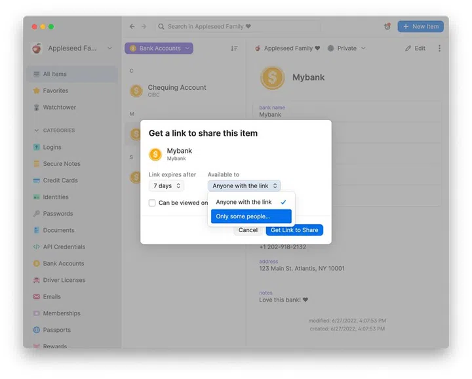Click the Get Link to Share button
Screen dimensions: 472x379
[x=294, y=230]
